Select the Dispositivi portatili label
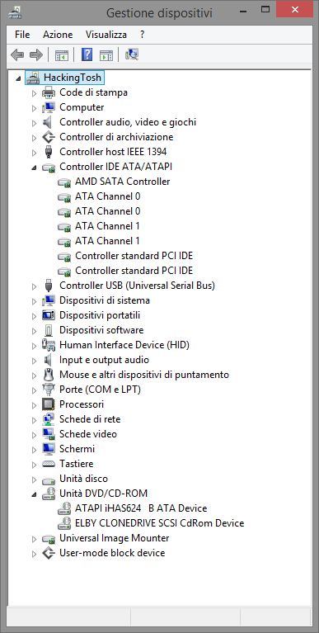 (x=100, y=315)
